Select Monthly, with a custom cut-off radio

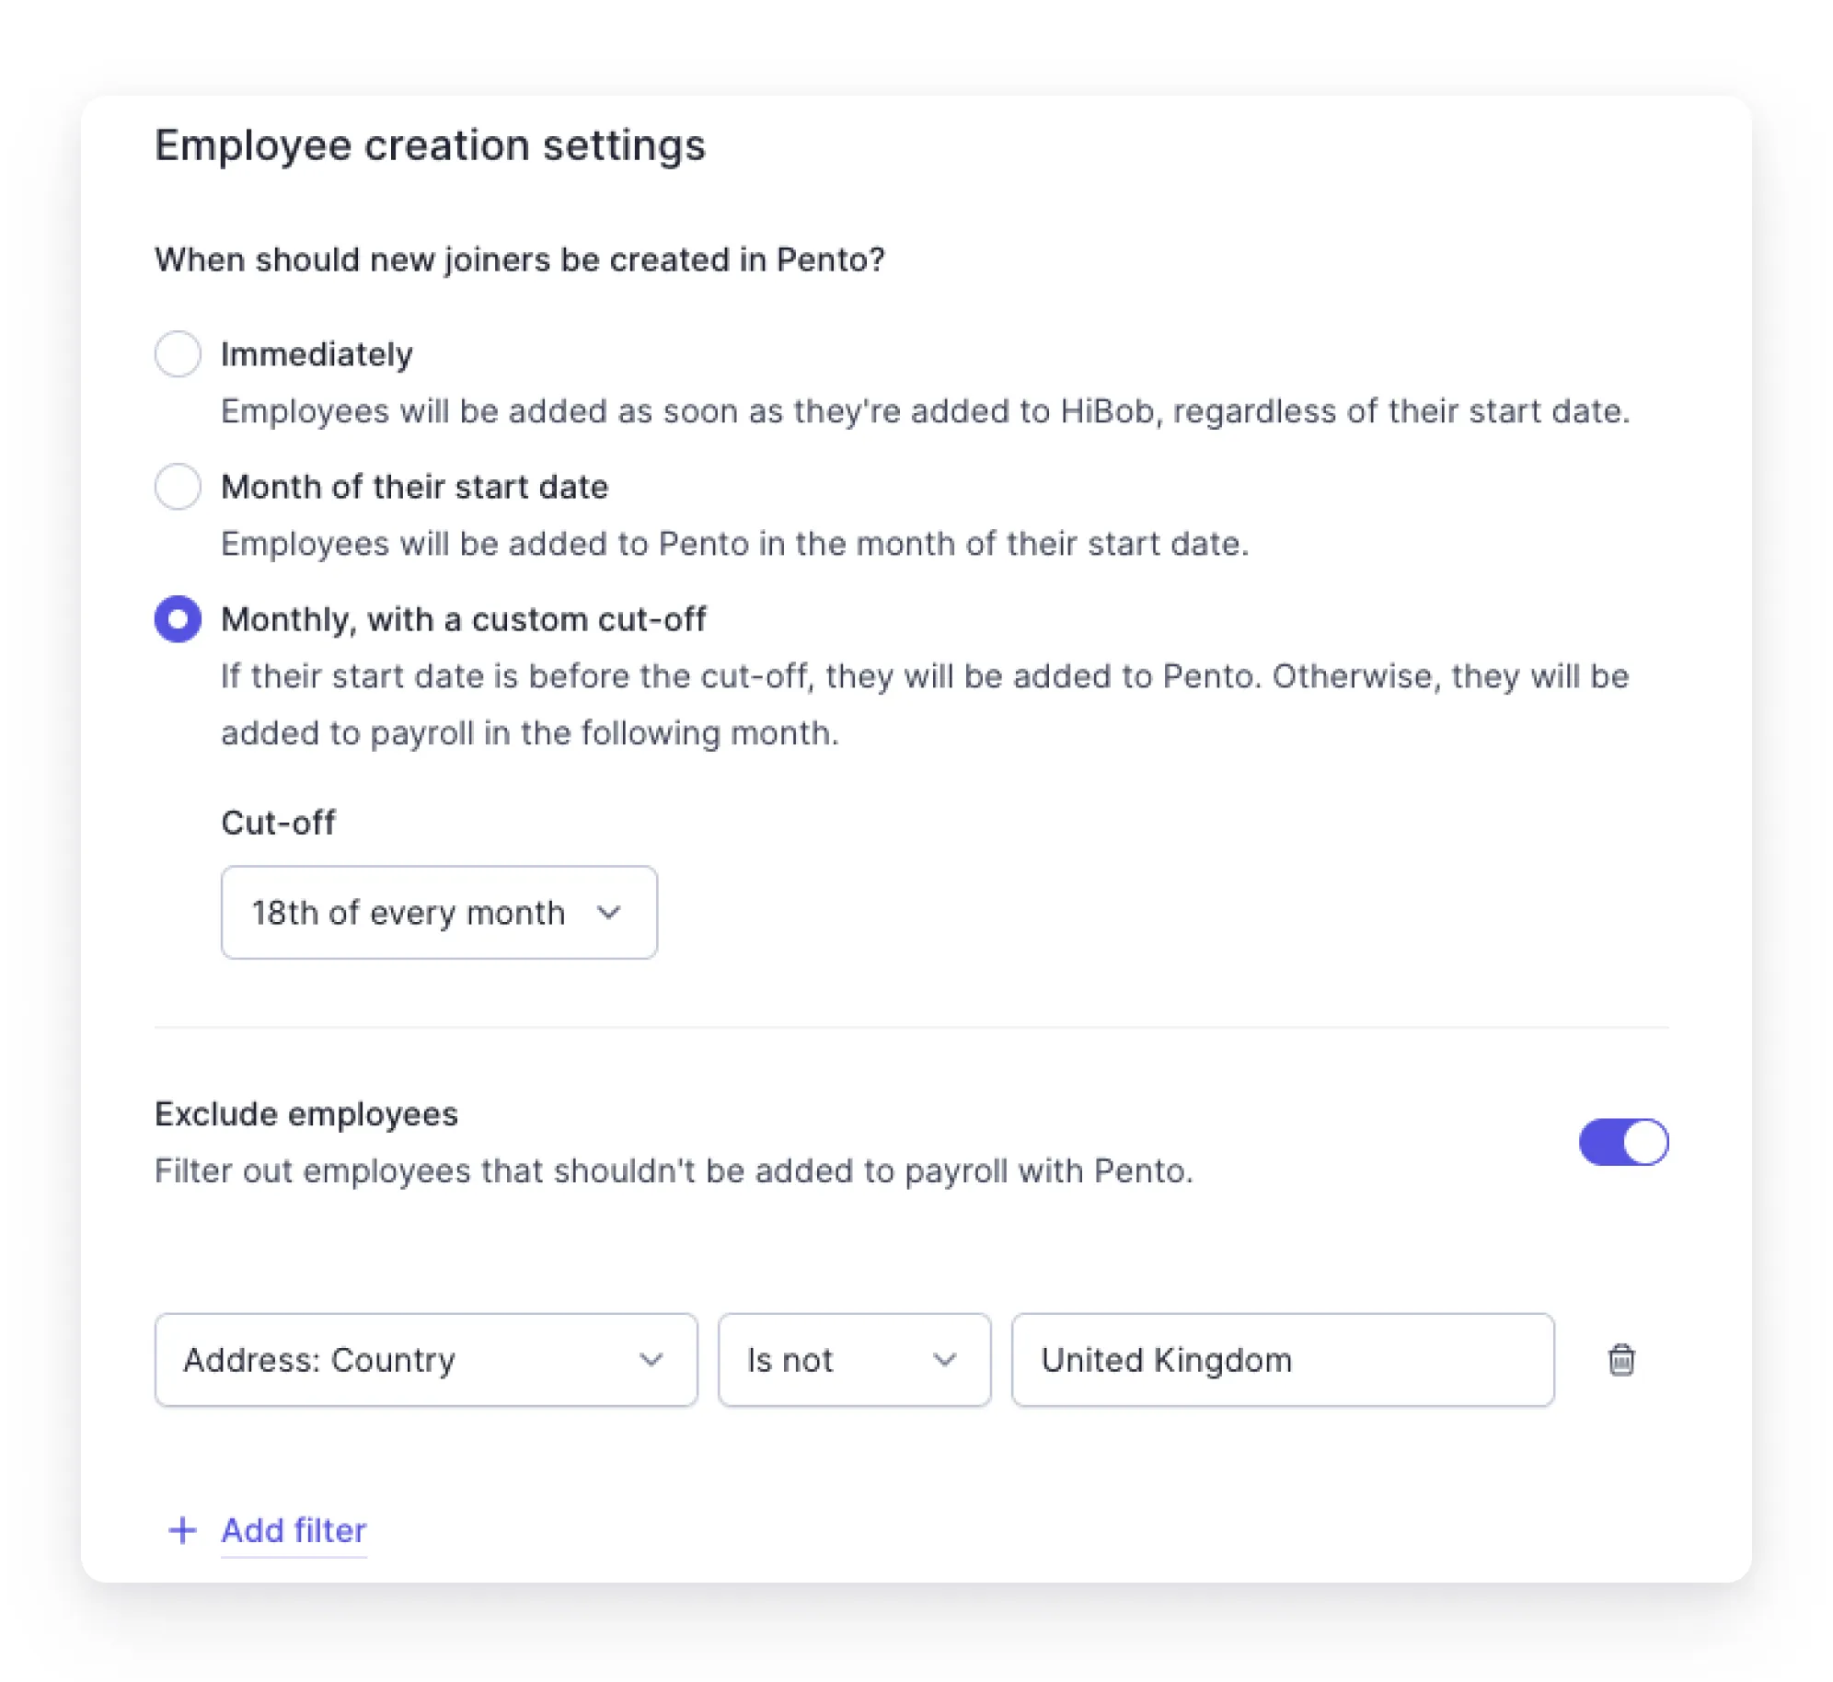(178, 618)
